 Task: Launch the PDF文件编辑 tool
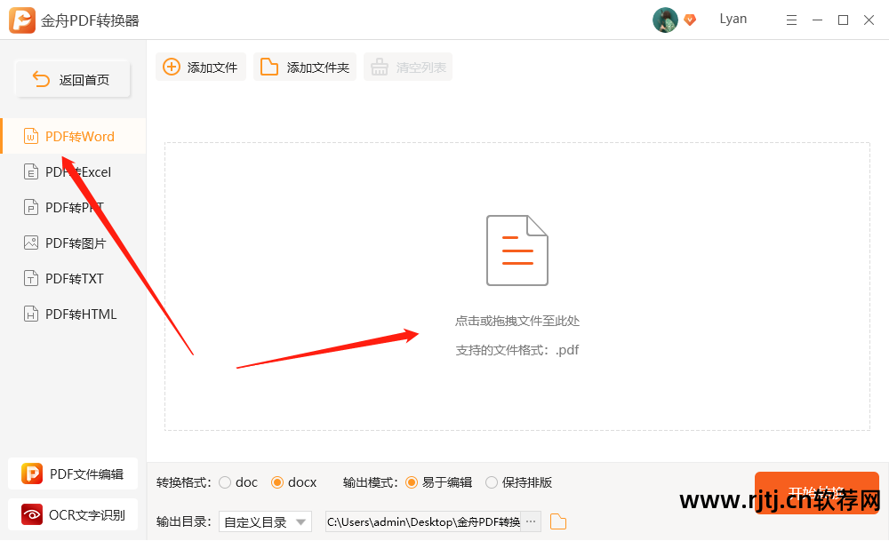(x=72, y=473)
